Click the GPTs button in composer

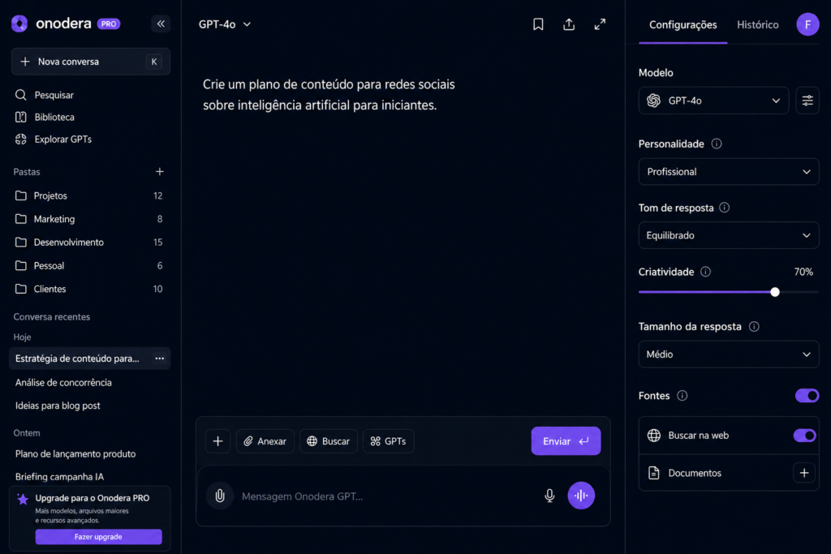[x=389, y=441]
